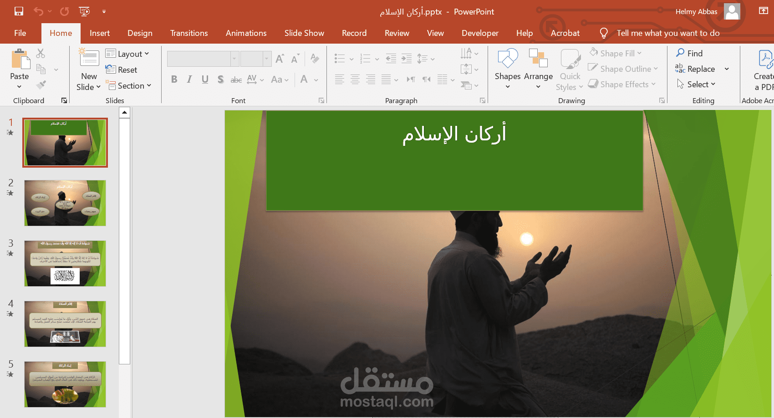The image size is (774, 418).
Task: Open the File menu
Action: pyautogui.click(x=20, y=33)
